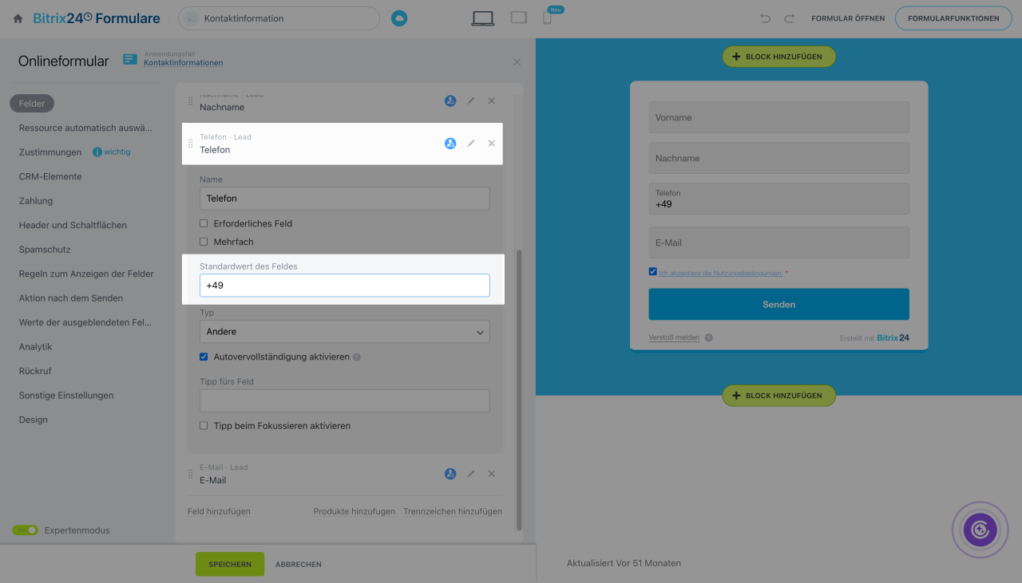Edit the Nachname field with pencil icon
The image size is (1022, 583).
(471, 100)
